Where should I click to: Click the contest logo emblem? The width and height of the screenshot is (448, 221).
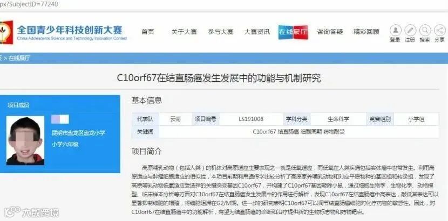(6, 32)
